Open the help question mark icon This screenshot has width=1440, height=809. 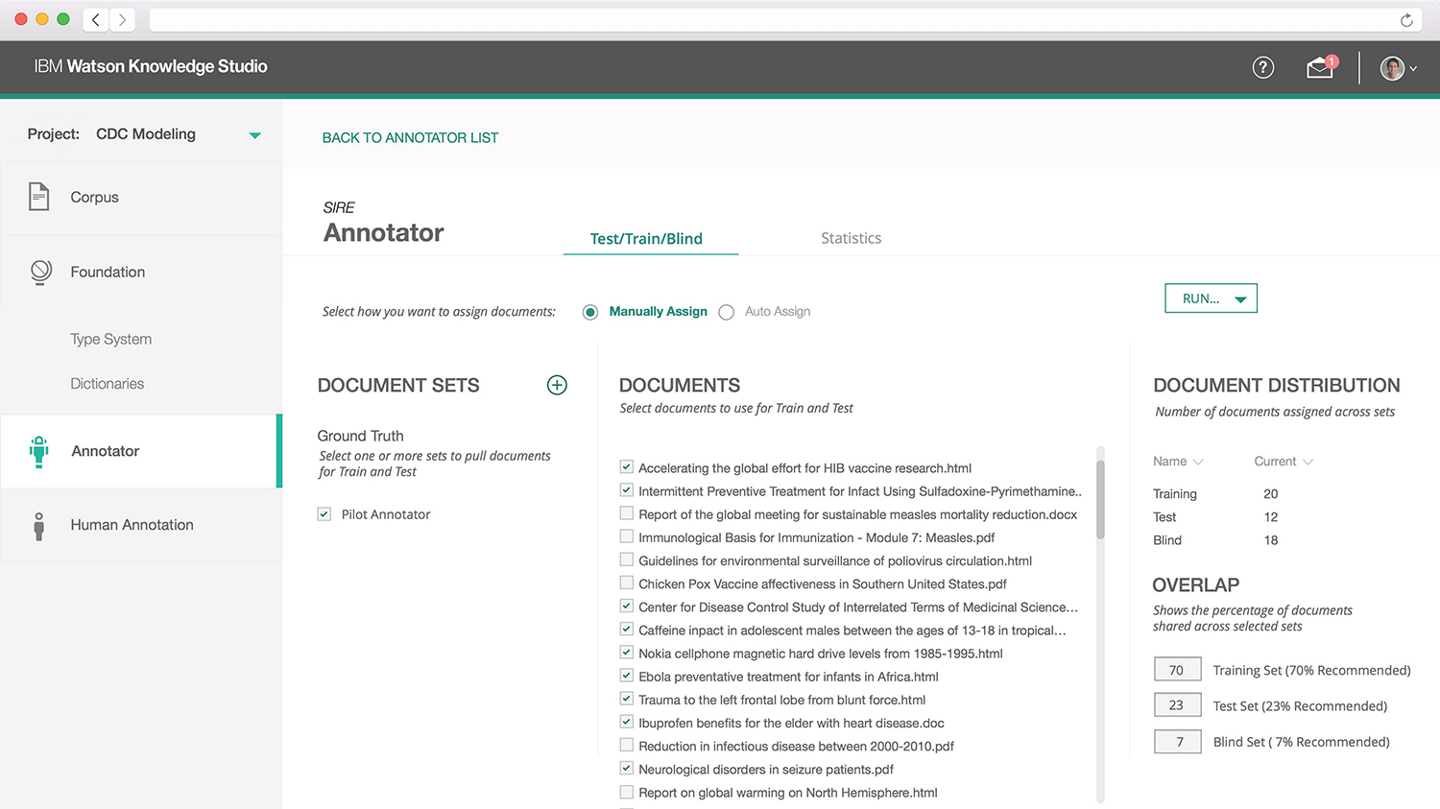tap(1263, 67)
